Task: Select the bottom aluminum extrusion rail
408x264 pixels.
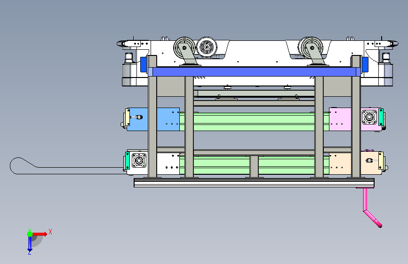Action: 254,183
